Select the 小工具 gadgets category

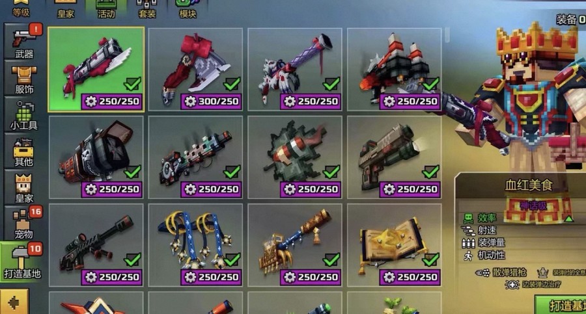pos(23,114)
